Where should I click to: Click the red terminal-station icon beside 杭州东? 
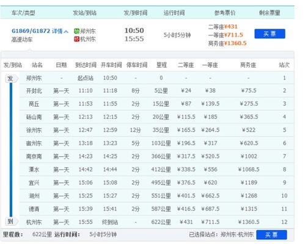coord(76,39)
